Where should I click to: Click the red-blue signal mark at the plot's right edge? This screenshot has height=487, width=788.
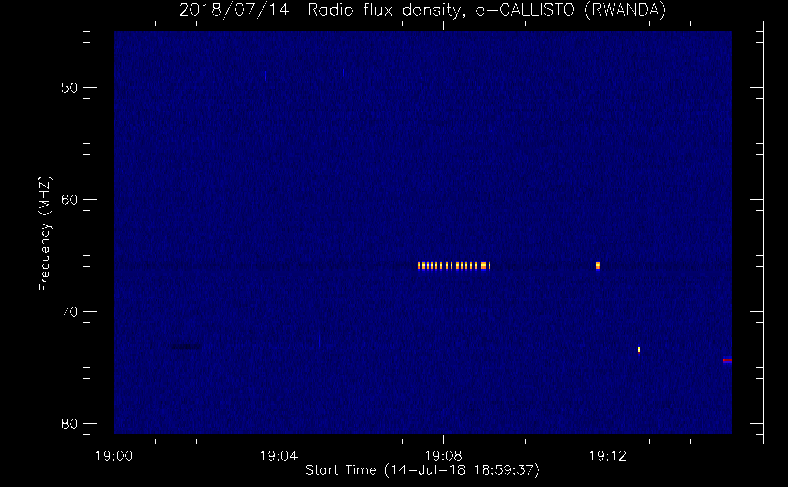(x=727, y=361)
